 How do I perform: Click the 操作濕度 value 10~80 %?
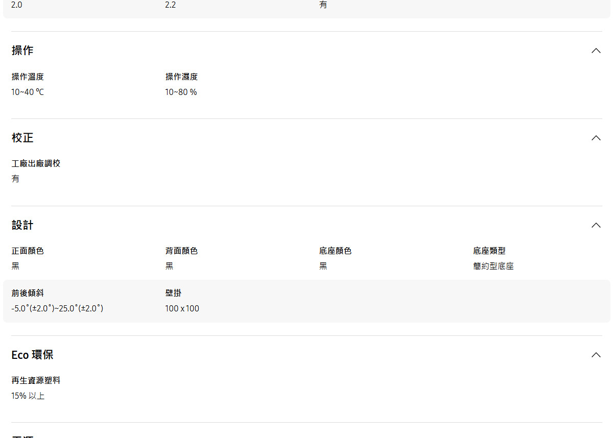(x=181, y=92)
